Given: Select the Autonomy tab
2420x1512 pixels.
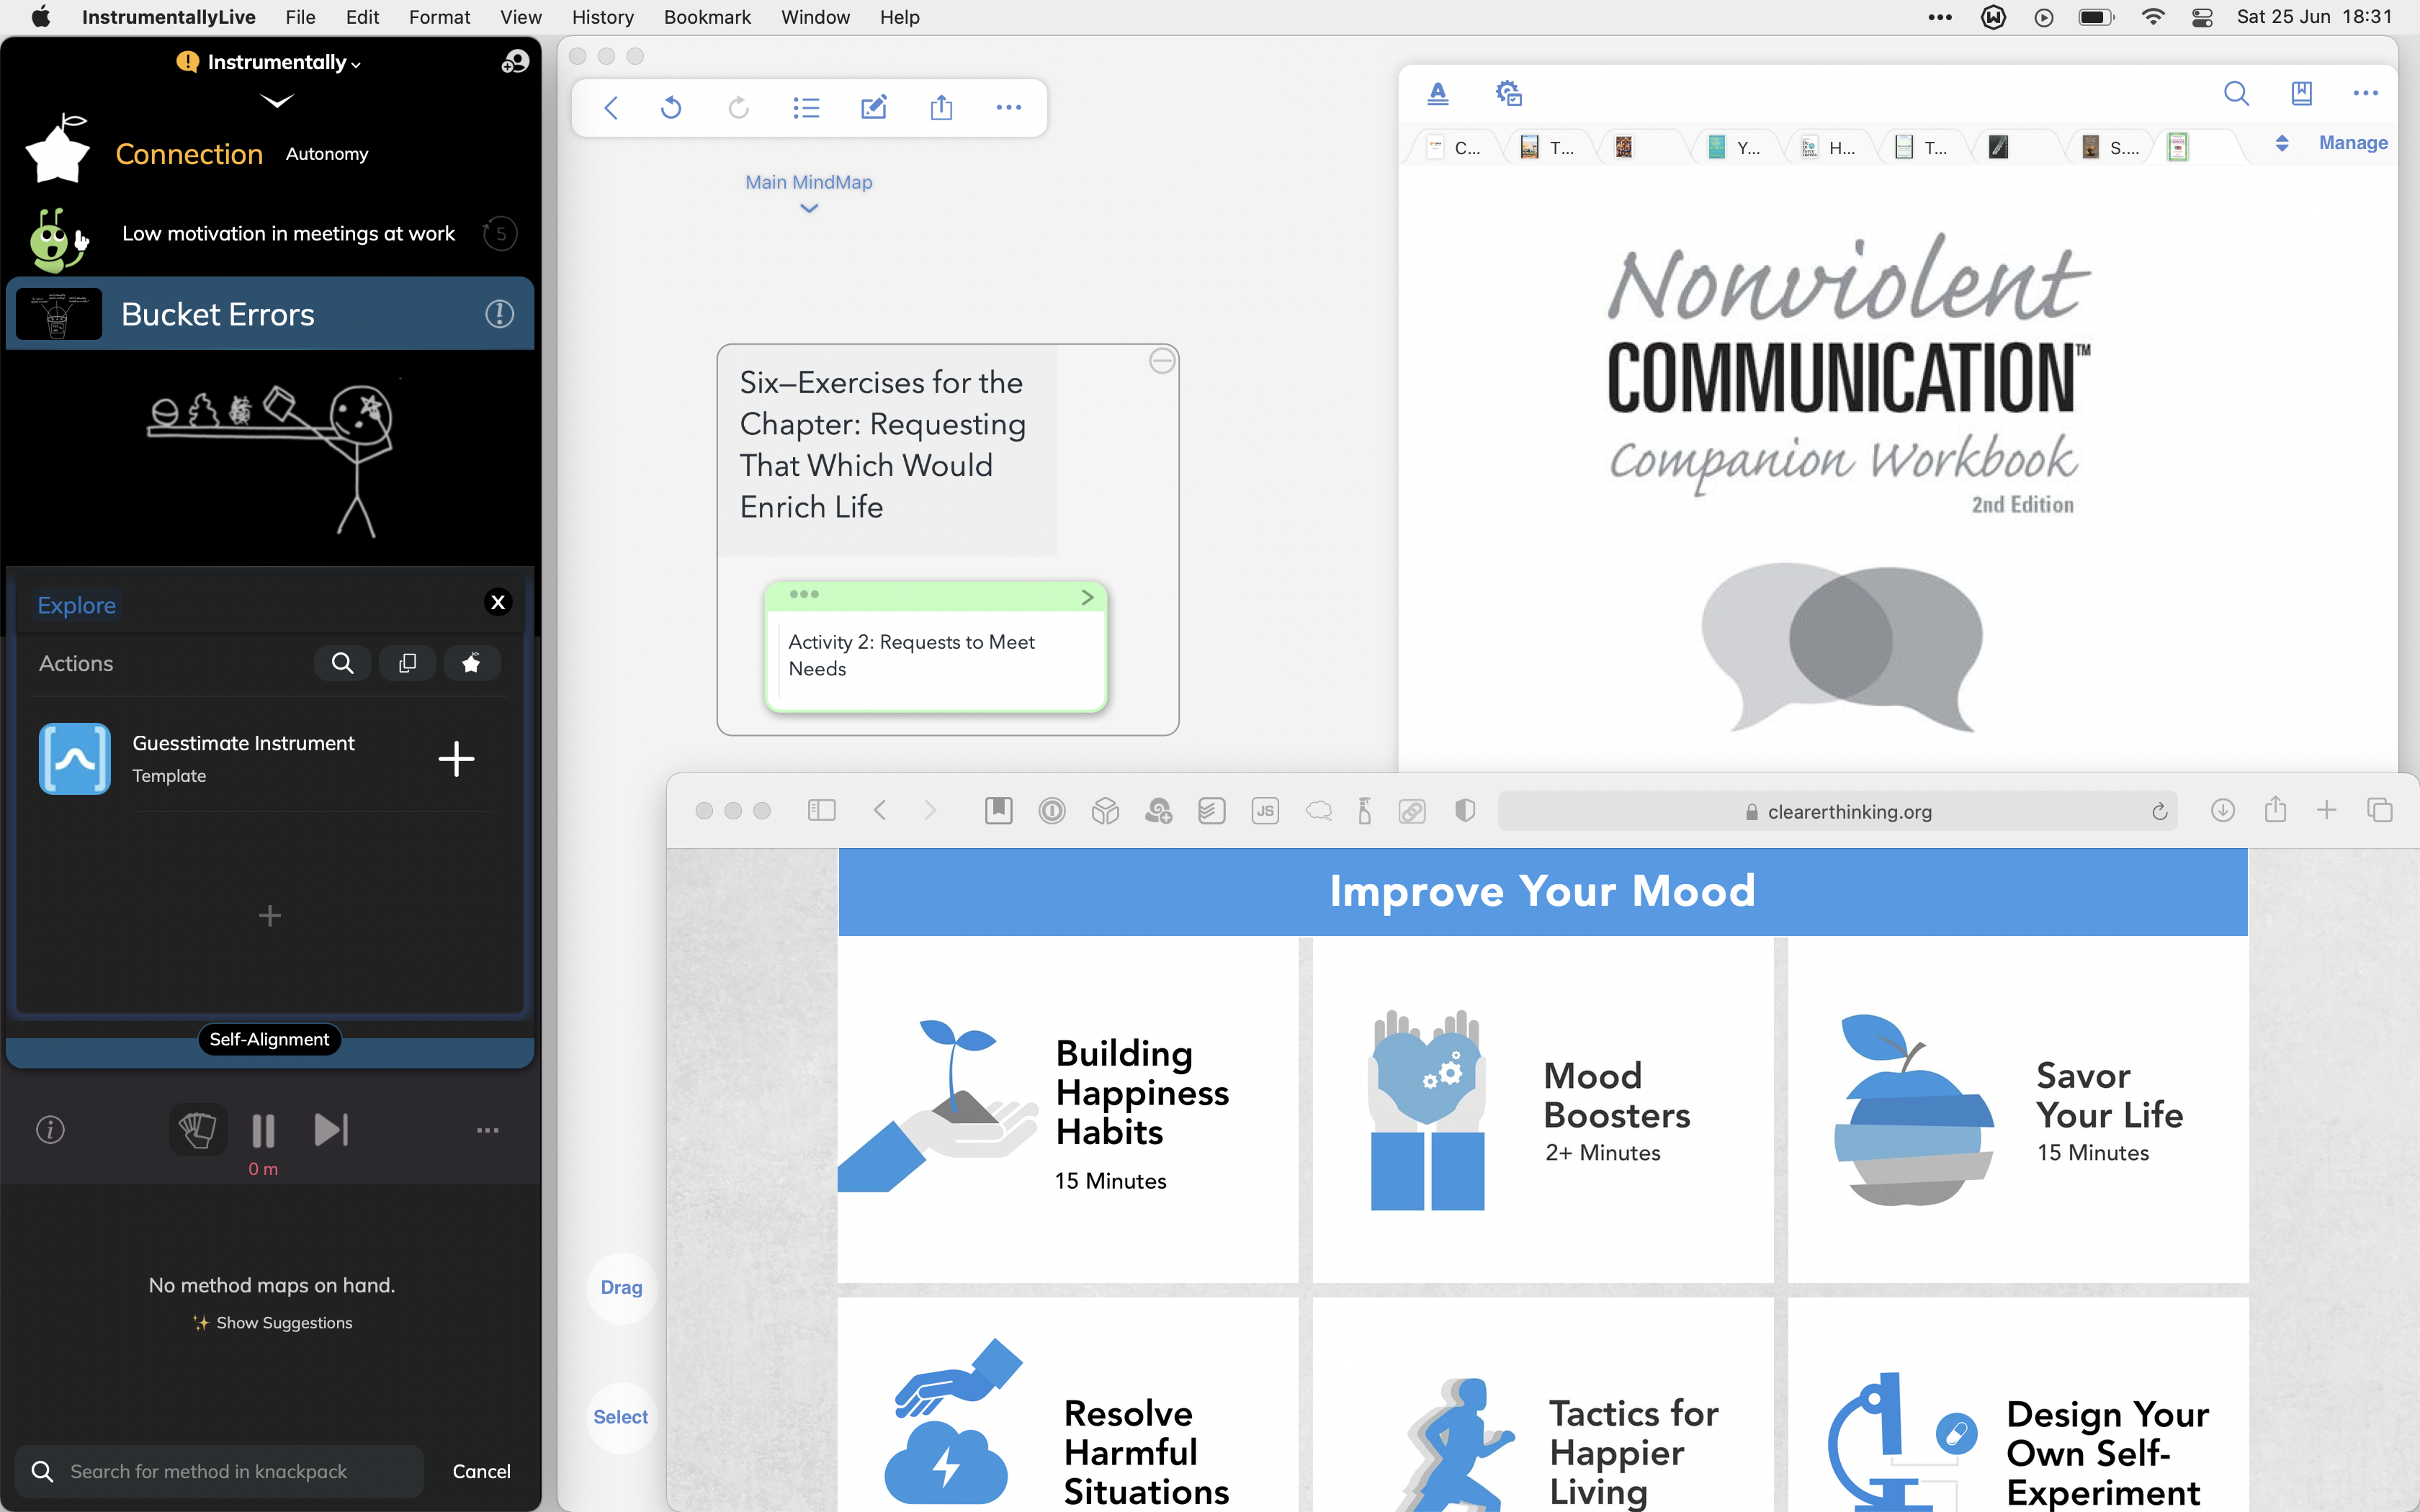Looking at the screenshot, I should pos(327,154).
